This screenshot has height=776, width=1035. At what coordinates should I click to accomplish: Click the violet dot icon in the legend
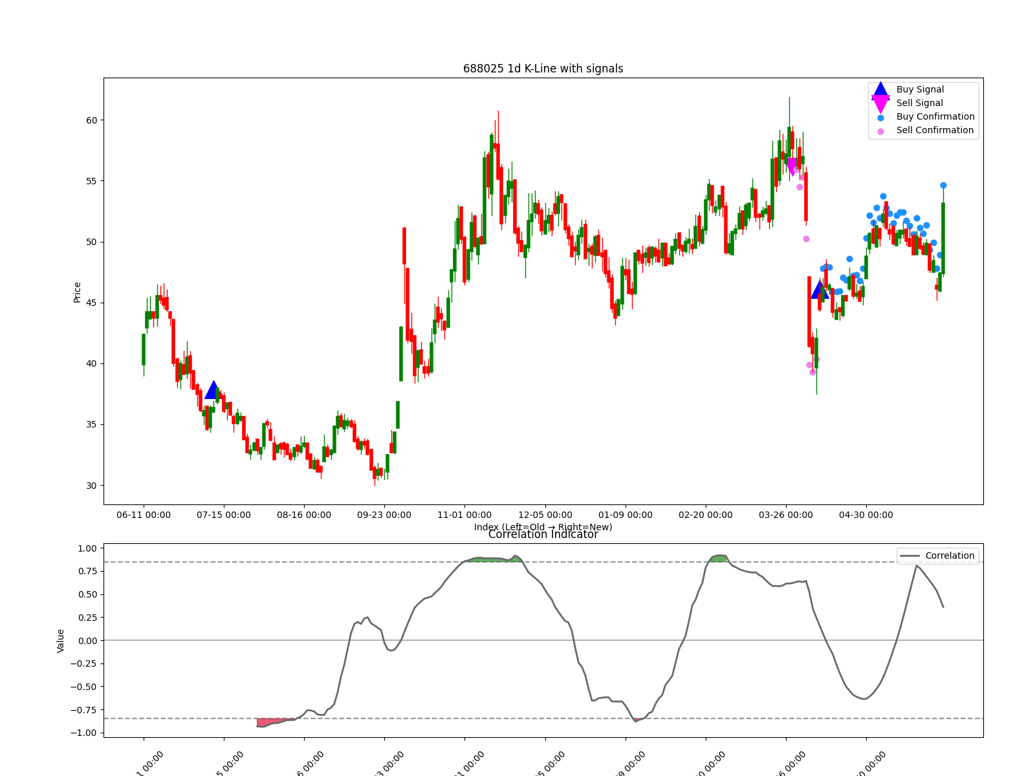(x=880, y=131)
